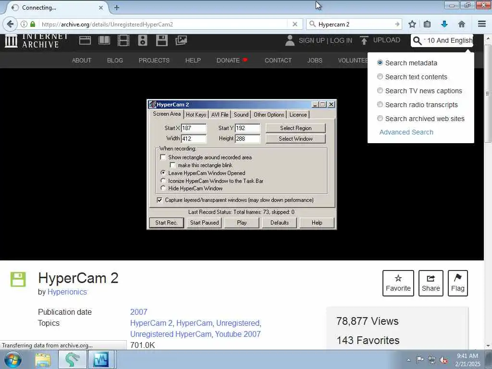Select Search radio transcripts option

coord(380,104)
